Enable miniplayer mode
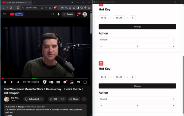This screenshot has width=184, height=116. (x=71, y=82)
